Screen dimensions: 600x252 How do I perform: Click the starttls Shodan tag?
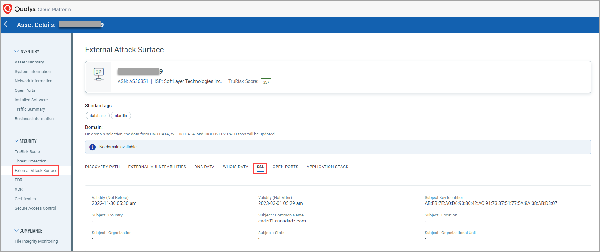coord(121,116)
